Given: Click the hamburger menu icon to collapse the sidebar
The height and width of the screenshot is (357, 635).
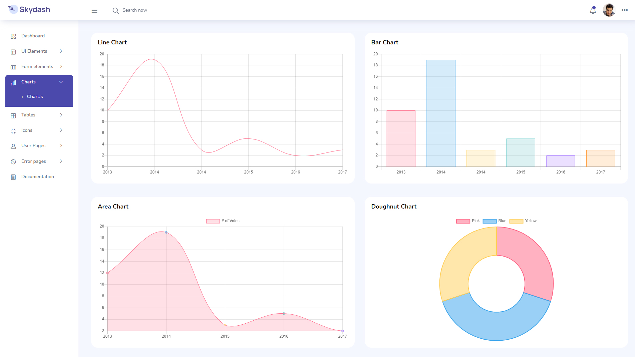Looking at the screenshot, I should pos(94,11).
